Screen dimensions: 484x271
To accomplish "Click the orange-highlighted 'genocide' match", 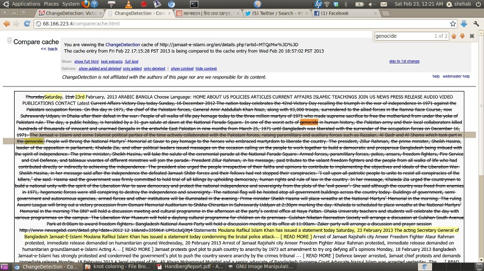I will pyautogui.click(x=309, y=122).
